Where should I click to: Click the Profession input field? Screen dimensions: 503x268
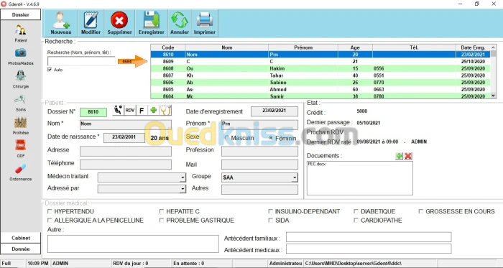tap(259, 152)
